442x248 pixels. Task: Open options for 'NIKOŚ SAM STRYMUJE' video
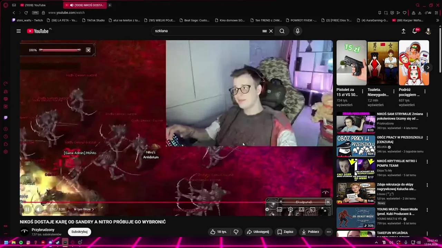point(427,115)
